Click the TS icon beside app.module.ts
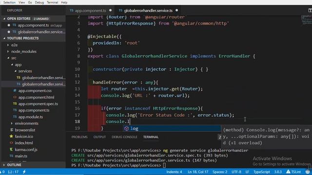This screenshot has width=312, height=175. click(15, 117)
